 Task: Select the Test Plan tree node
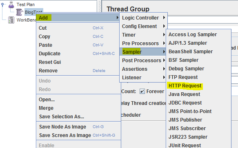pyautogui.click(x=25, y=4)
